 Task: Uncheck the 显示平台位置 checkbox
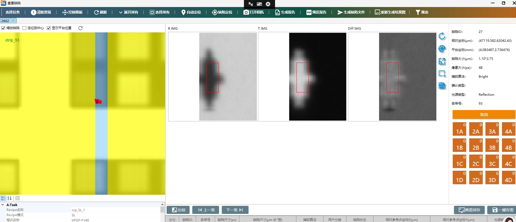click(49, 28)
